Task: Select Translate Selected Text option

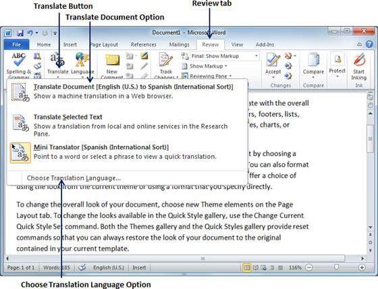Action: point(128,125)
